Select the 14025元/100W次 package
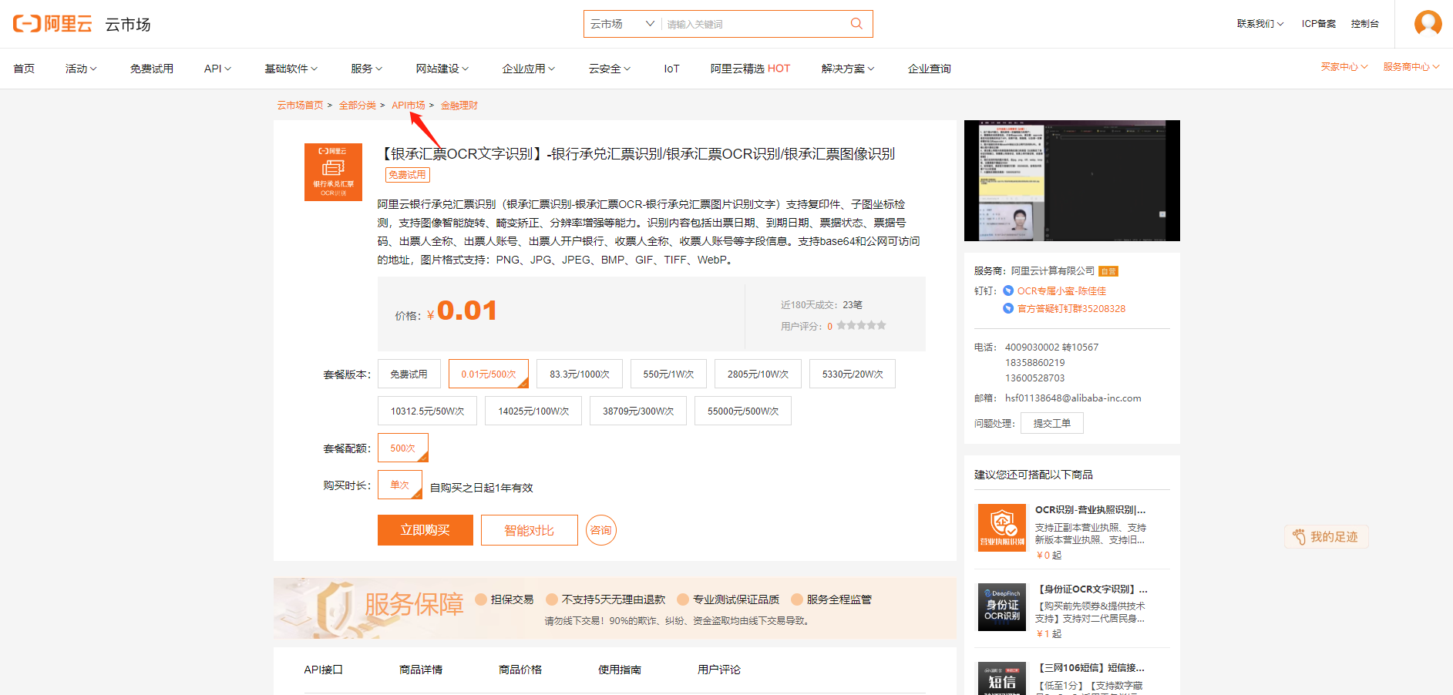 tap(533, 411)
